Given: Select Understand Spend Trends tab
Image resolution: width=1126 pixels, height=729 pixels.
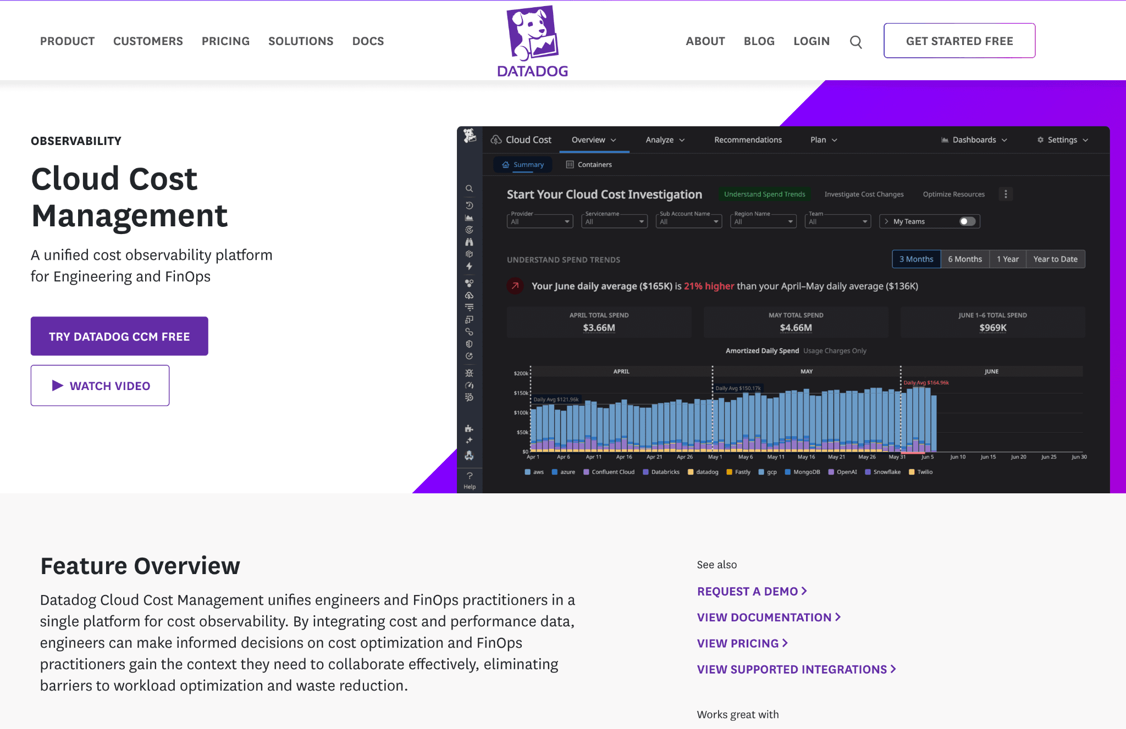Looking at the screenshot, I should coord(764,194).
